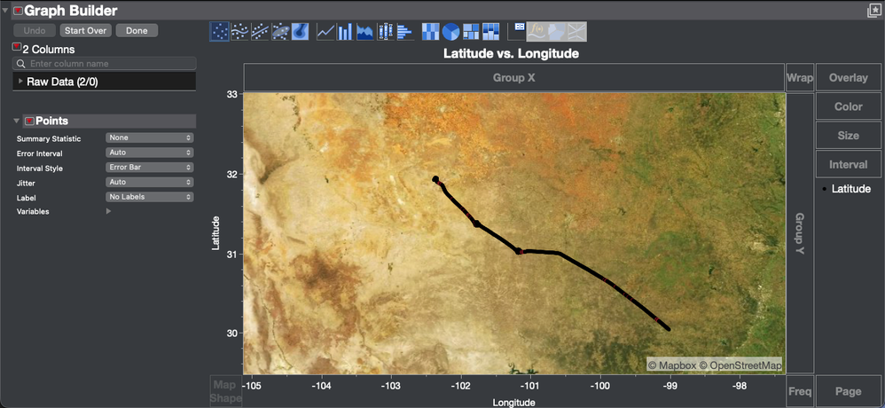Click the Group Y drop zone
This screenshot has width=885, height=408.
800,233
